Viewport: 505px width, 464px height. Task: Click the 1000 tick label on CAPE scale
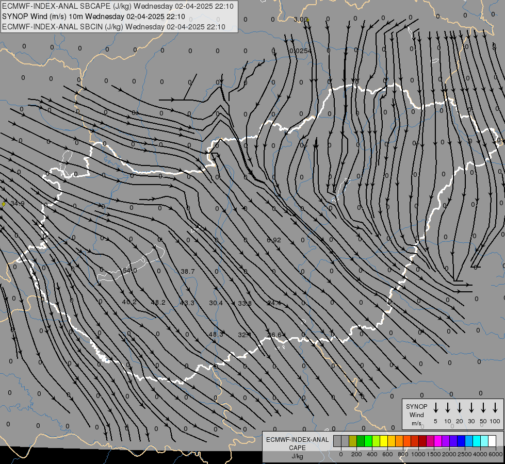418,454
